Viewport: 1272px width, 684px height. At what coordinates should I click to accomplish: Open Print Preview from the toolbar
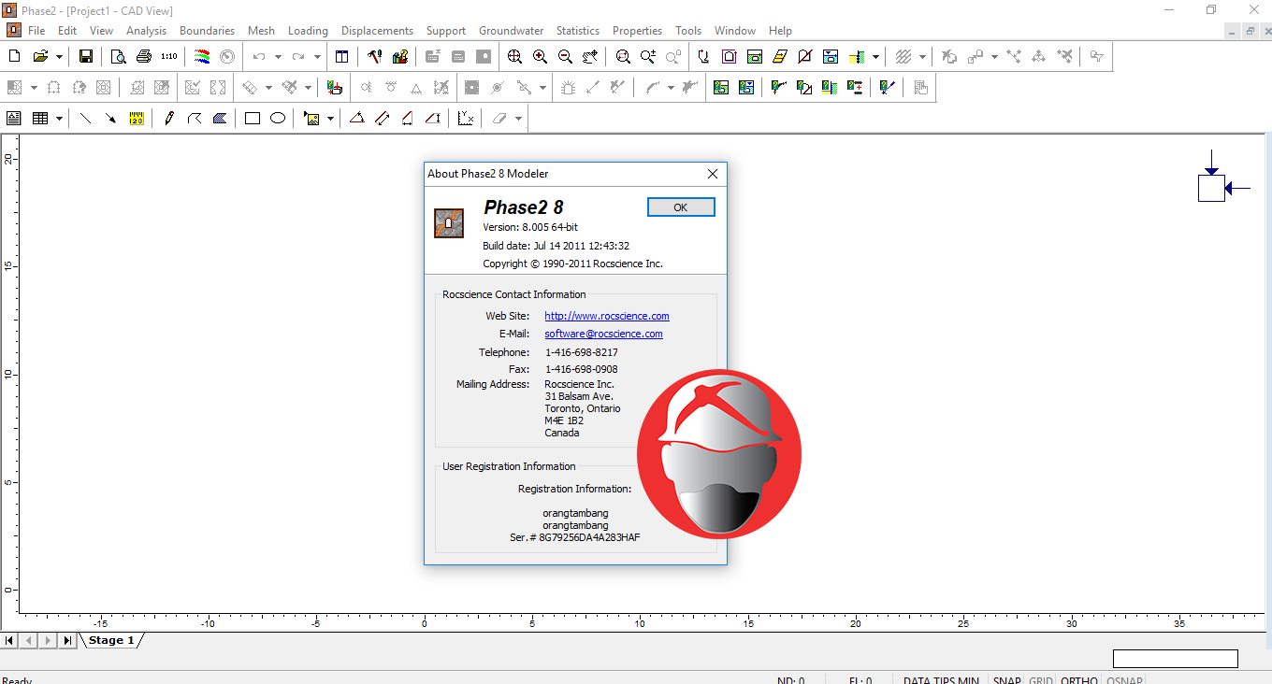(x=119, y=56)
